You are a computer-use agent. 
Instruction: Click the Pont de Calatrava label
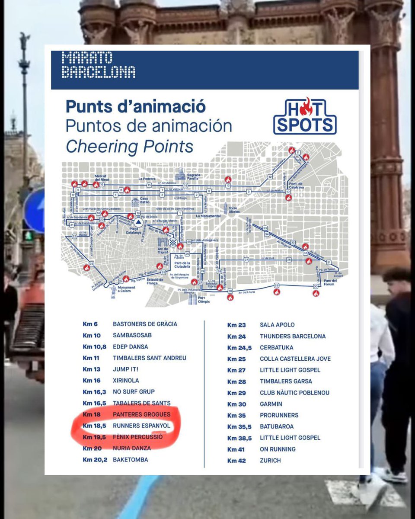296,186
